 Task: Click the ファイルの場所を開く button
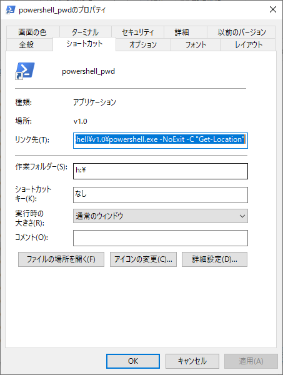[61, 259]
